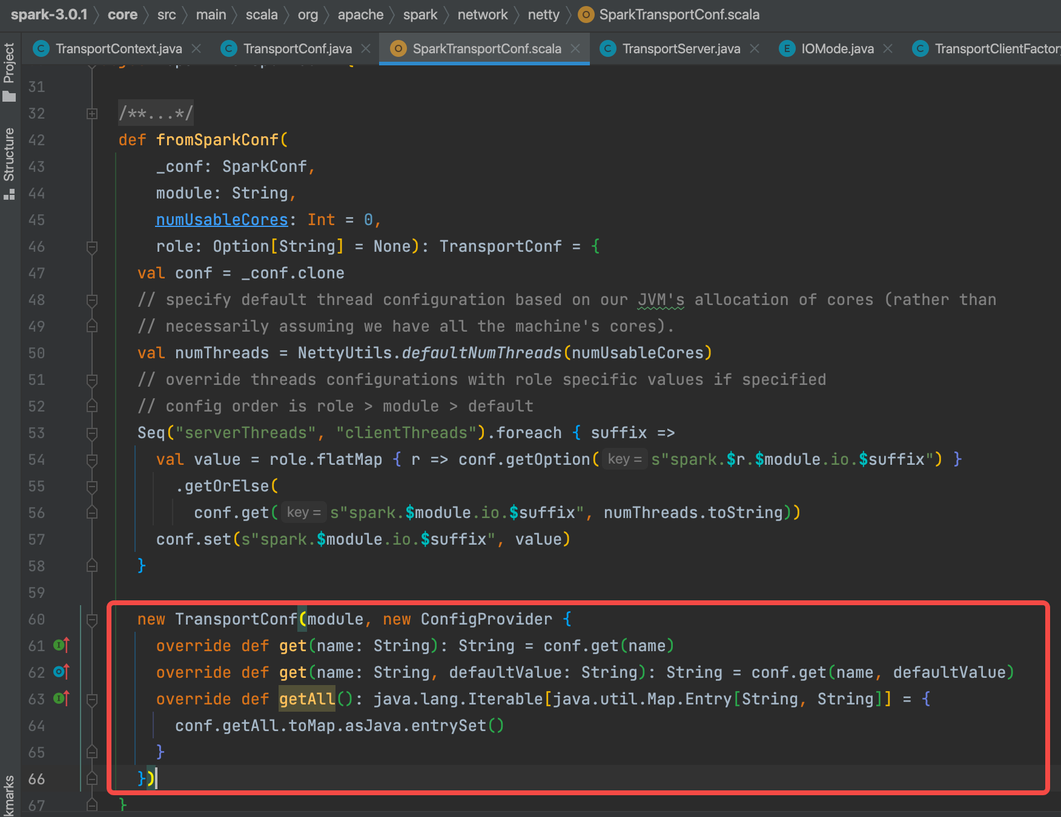This screenshot has width=1061, height=817.
Task: Navigate to src in breadcrumb
Action: pos(167,15)
